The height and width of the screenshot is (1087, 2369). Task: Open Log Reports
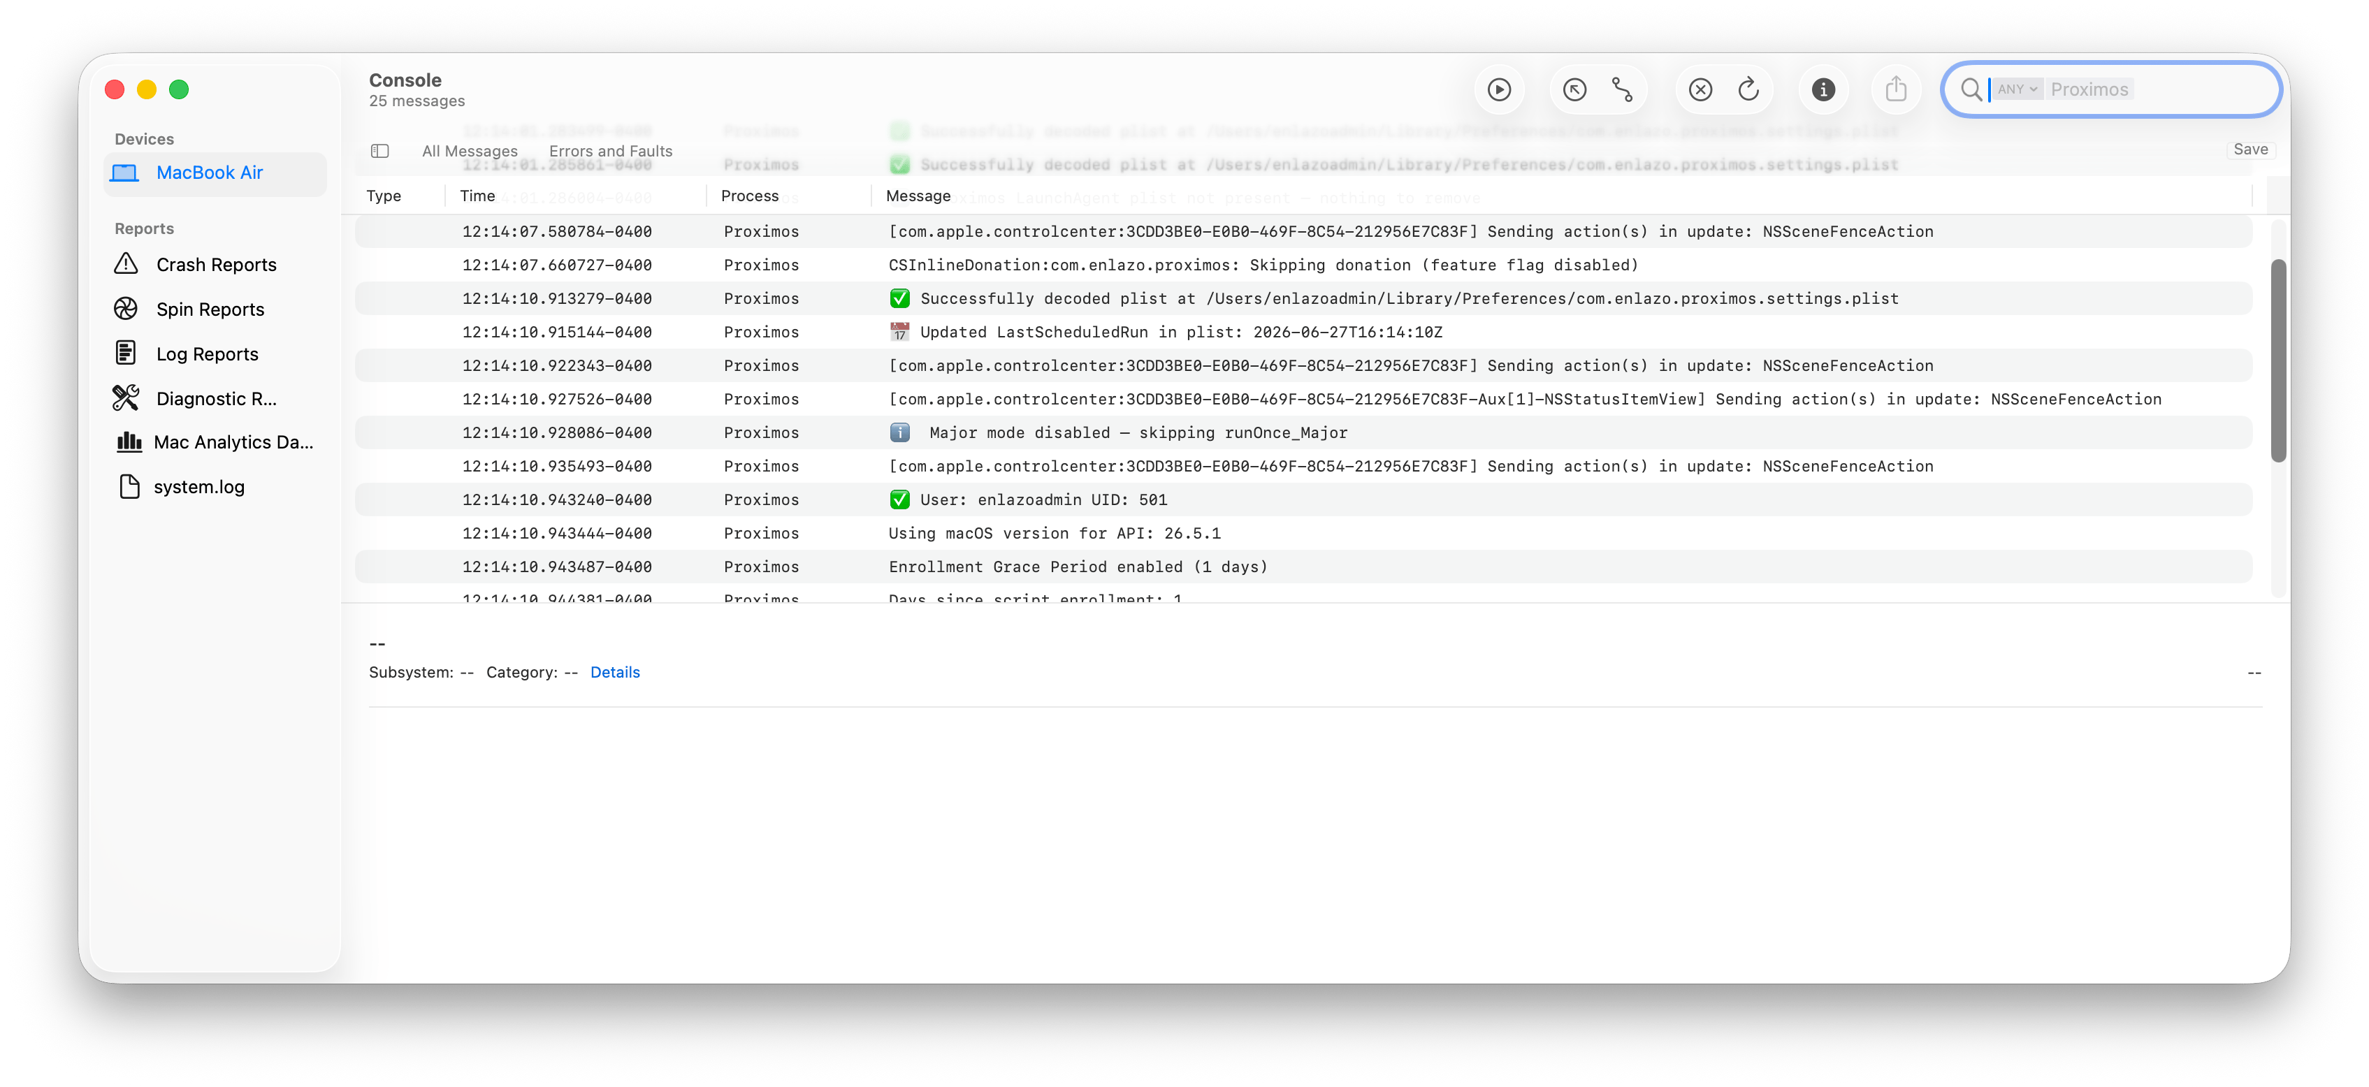(216, 354)
